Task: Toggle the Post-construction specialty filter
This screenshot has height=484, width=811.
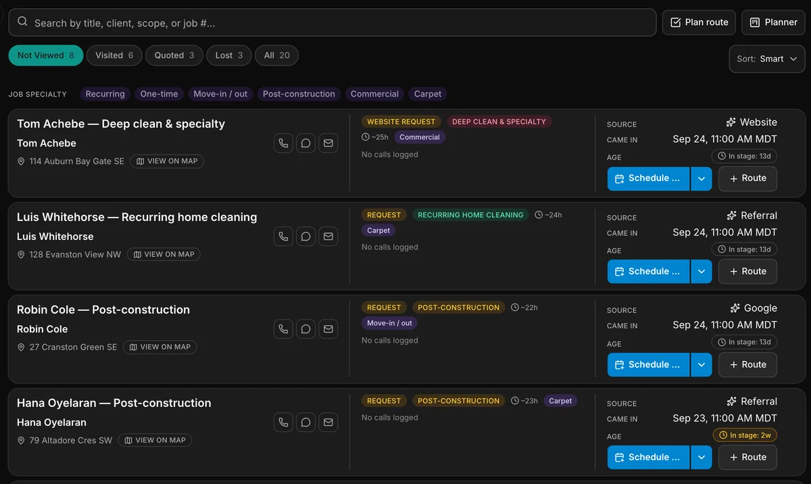Action: (x=299, y=94)
